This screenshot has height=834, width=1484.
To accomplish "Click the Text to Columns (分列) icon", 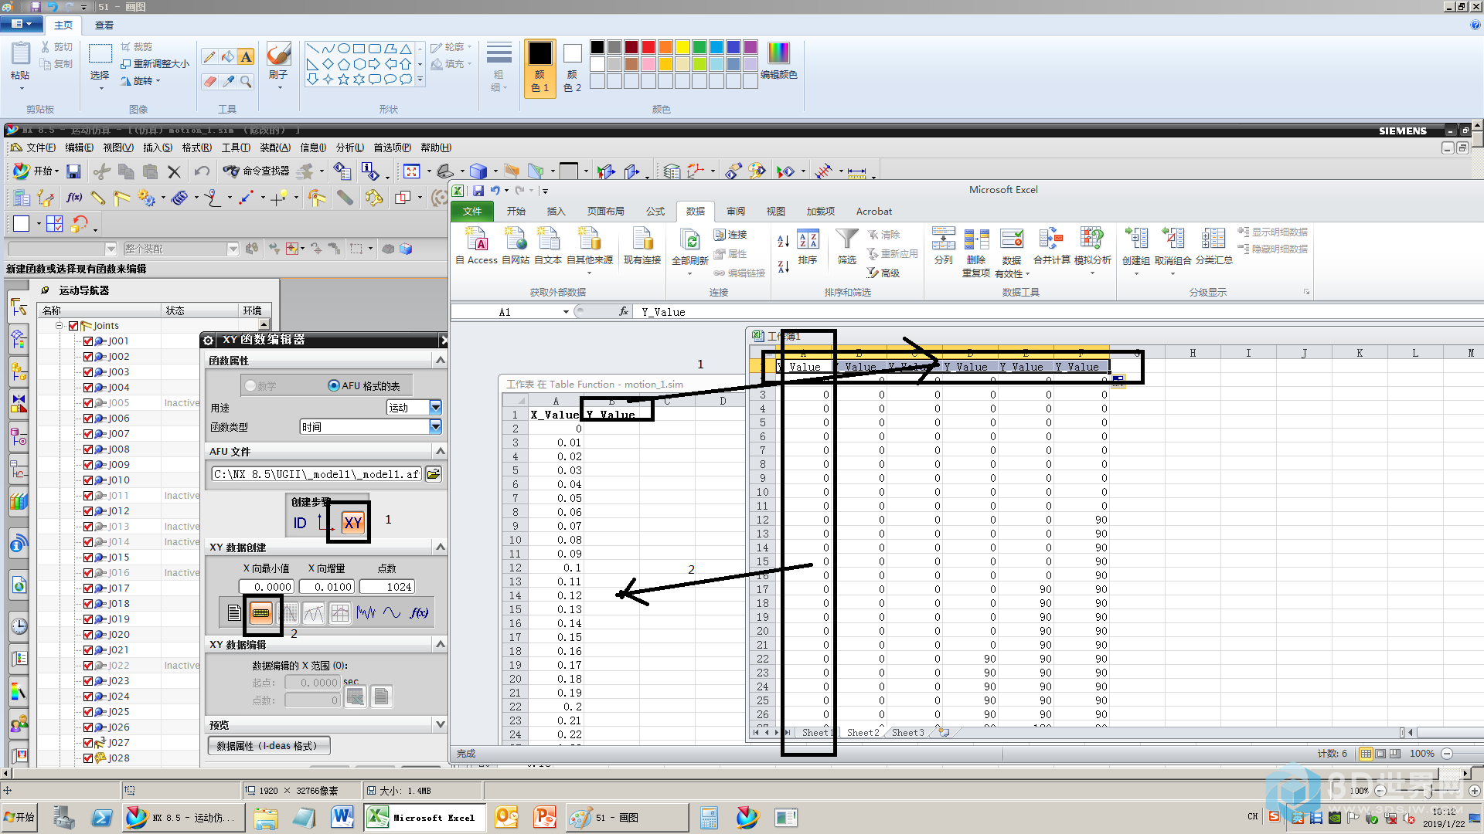I will (x=944, y=239).
